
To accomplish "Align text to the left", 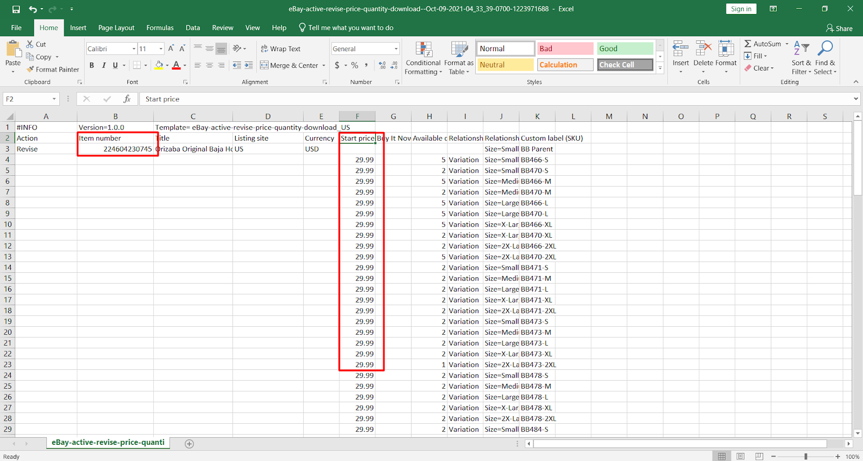I will 197,65.
